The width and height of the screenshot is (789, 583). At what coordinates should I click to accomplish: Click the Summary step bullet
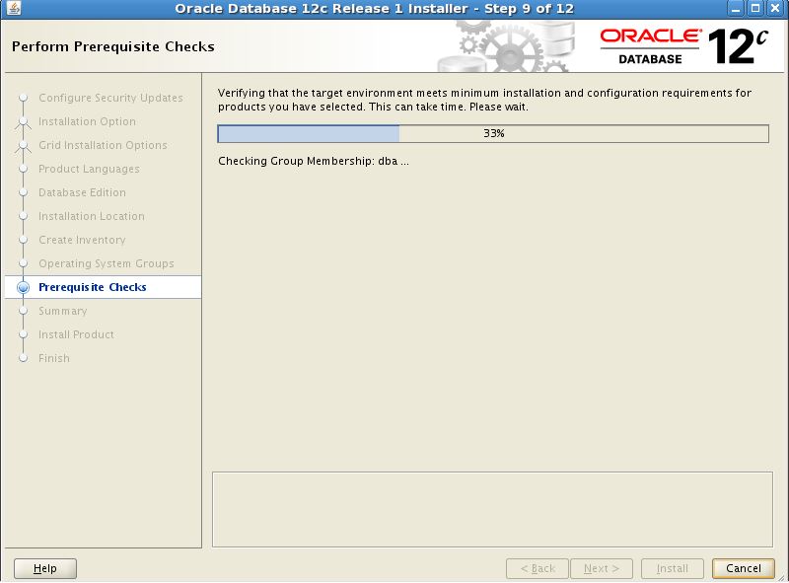(x=23, y=311)
